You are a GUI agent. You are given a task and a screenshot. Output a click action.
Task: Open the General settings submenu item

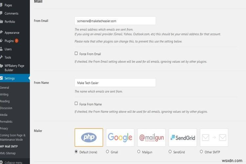pos(5,88)
